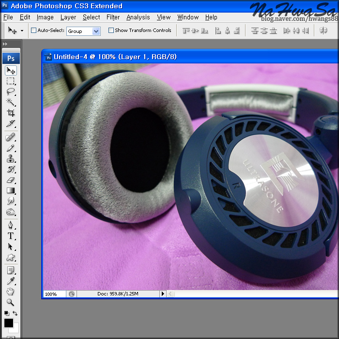The image size is (339, 339).
Task: Expand the status bar Doc info arrow
Action: pyautogui.click(x=163, y=294)
